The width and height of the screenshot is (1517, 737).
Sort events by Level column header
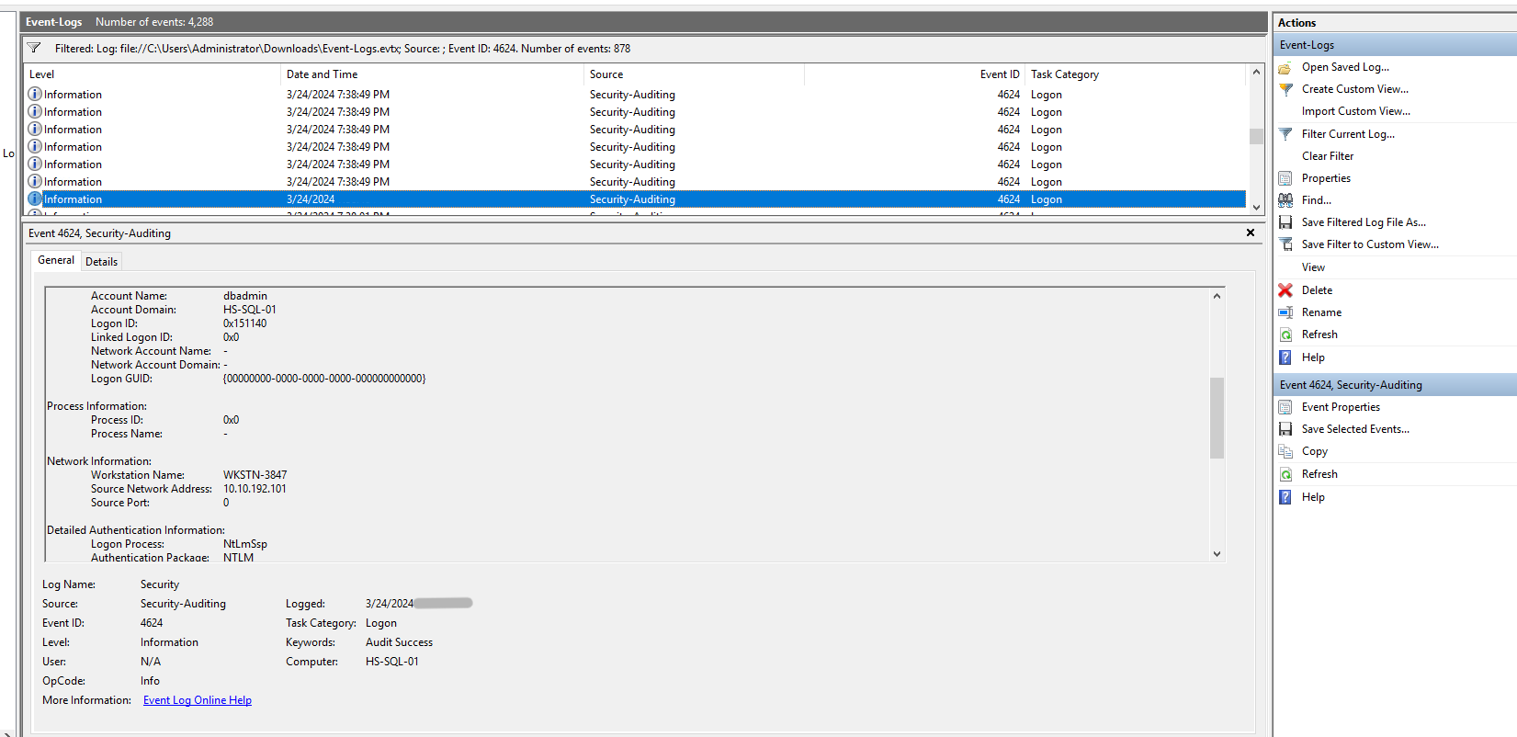[153, 74]
